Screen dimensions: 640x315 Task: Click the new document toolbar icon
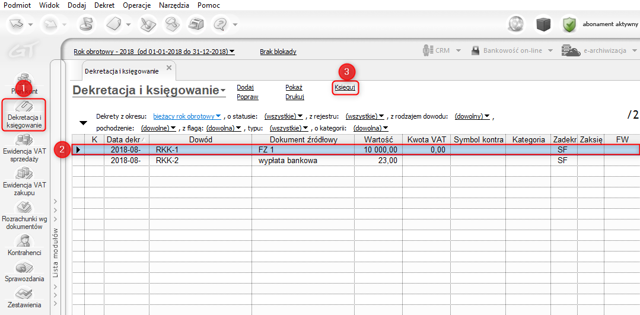[x=113, y=24]
